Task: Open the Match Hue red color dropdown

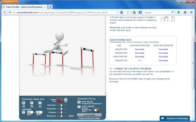Action: (60, 100)
